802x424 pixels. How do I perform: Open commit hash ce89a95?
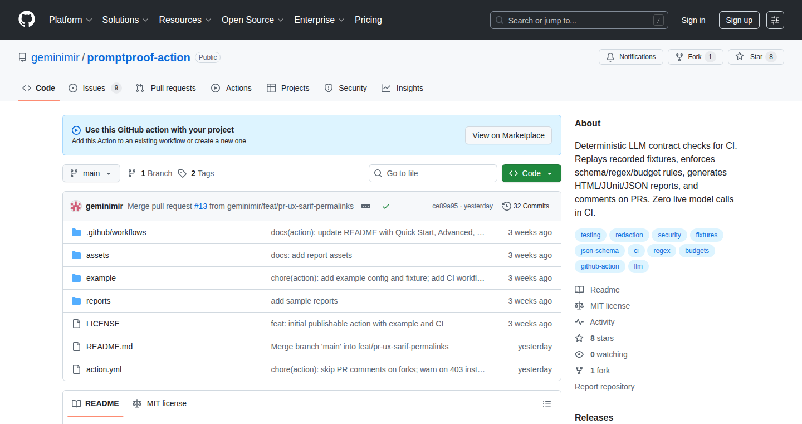point(445,206)
